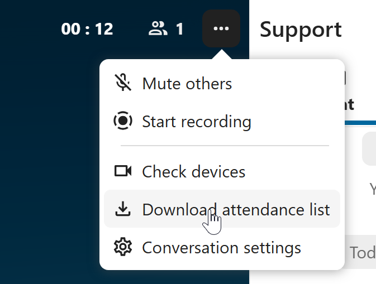Viewport: 376px width, 284px height.
Task: Click the 00 : 12 call timer
Action: (87, 29)
